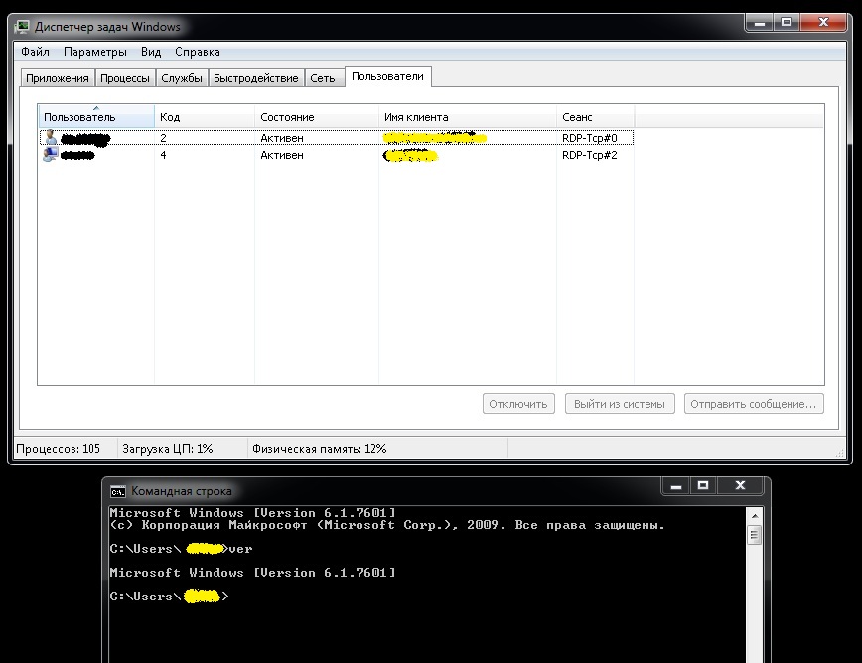Click Отправить сообщение button
This screenshot has width=862, height=663.
pos(754,404)
